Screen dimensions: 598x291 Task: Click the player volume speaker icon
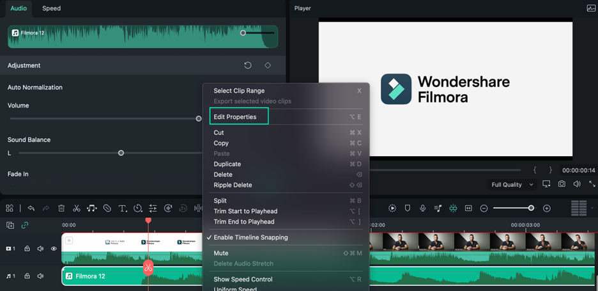(577, 184)
